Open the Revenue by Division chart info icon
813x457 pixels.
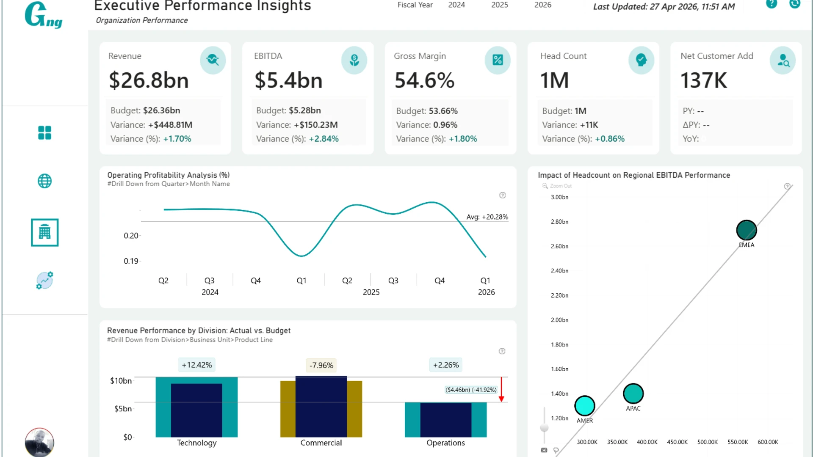pyautogui.click(x=502, y=351)
